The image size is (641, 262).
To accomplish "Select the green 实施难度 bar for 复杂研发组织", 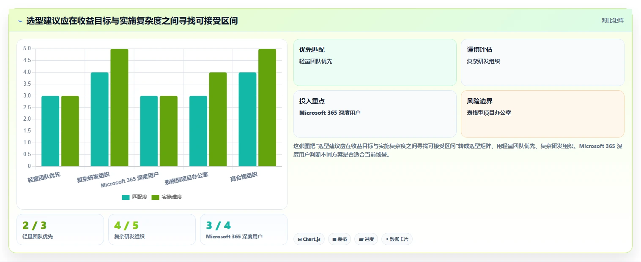I will click(x=119, y=108).
